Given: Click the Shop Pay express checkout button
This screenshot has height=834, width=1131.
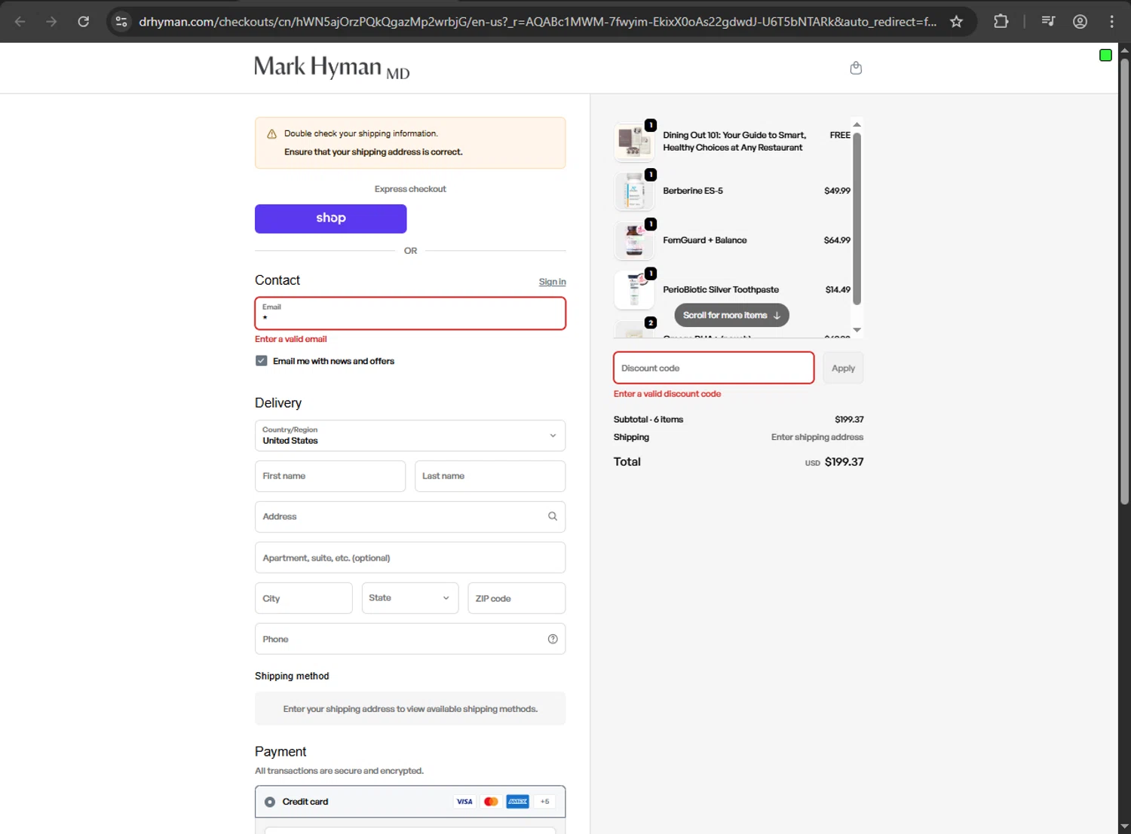Looking at the screenshot, I should [331, 218].
